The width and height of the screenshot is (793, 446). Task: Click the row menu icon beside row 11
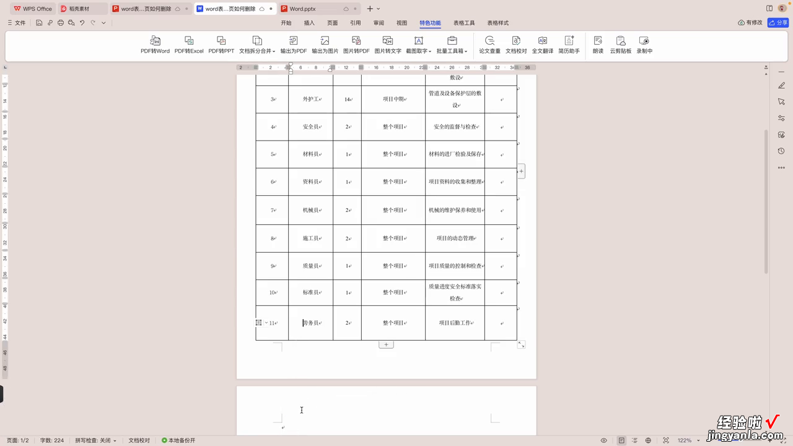(259, 323)
